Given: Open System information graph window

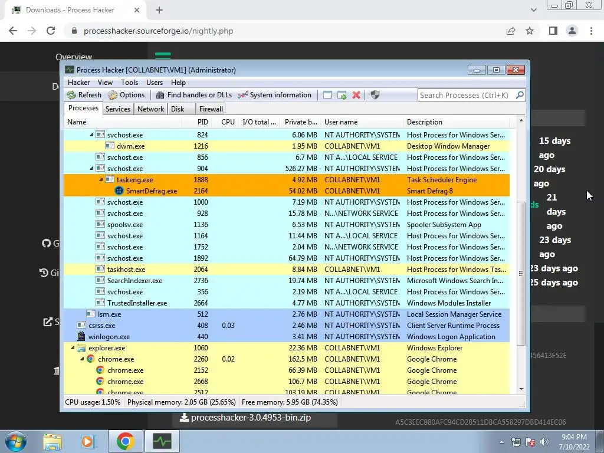Looking at the screenshot, I should coord(275,95).
